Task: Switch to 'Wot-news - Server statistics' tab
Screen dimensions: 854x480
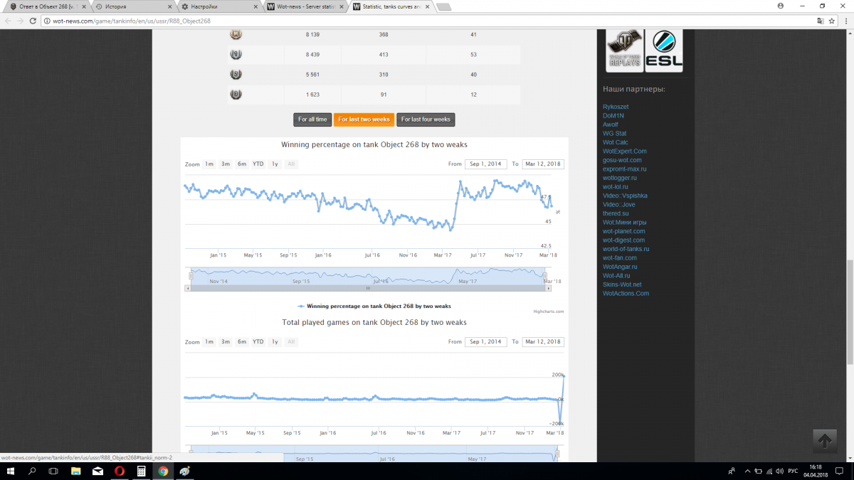Action: [305, 6]
